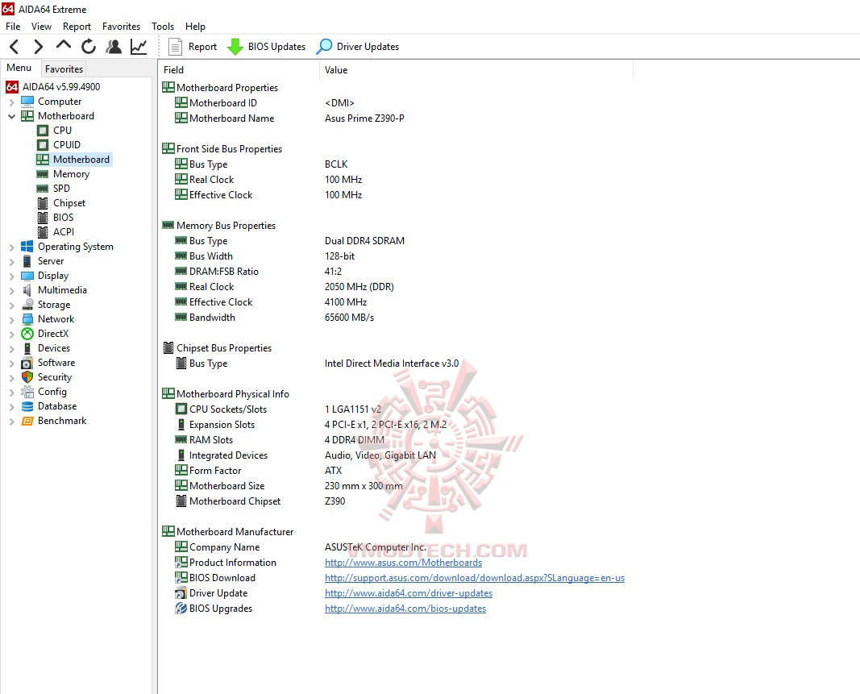This screenshot has height=694, width=860.
Task: Select the Memory tree item
Action: click(71, 174)
